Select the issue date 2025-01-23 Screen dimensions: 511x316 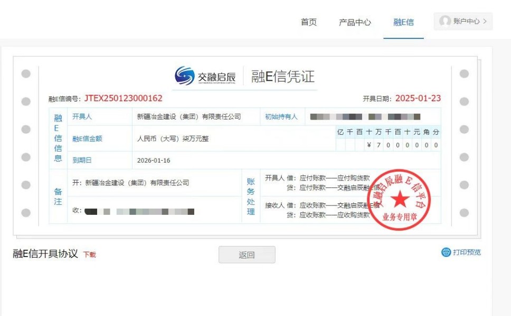pyautogui.click(x=418, y=98)
